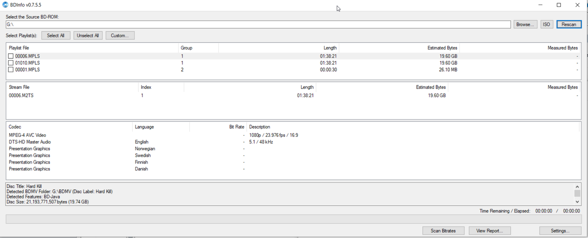Select the Norwegian Presentation Graphics row
The image size is (588, 238).
tap(294, 149)
